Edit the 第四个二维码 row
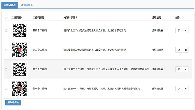Screen dimensions: 195x110 tap(179, 30)
